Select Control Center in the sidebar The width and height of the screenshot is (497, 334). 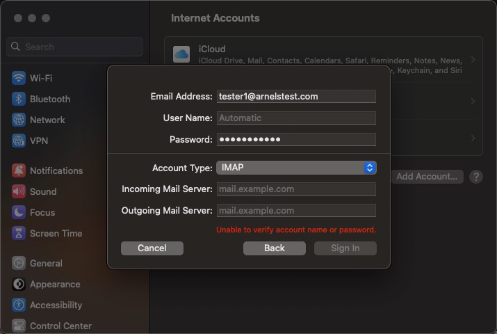click(x=60, y=326)
